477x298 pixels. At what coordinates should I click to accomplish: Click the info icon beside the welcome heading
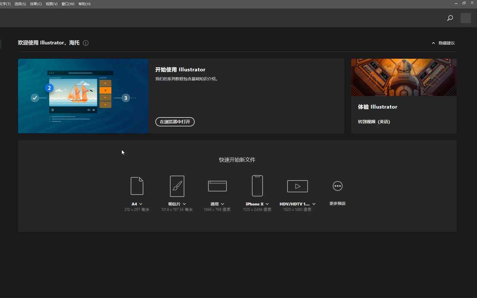86,43
